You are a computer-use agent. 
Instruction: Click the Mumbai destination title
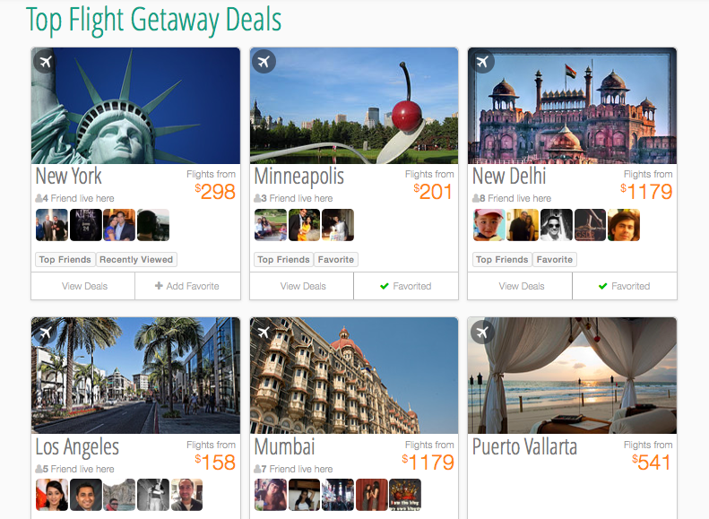coord(284,446)
